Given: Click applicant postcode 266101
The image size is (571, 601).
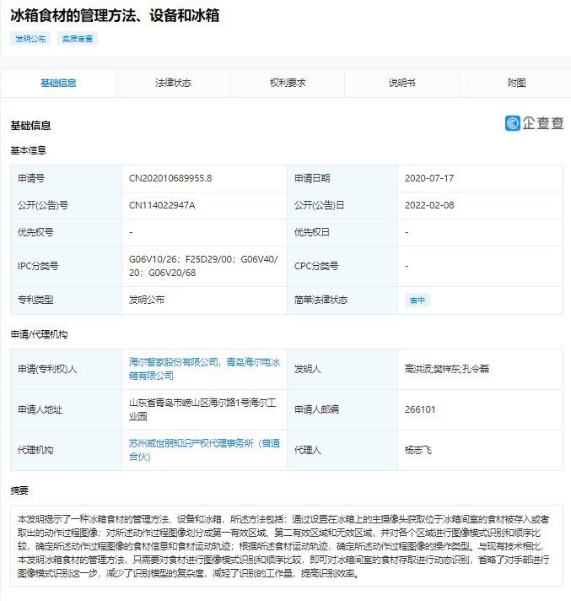Looking at the screenshot, I should tap(420, 409).
